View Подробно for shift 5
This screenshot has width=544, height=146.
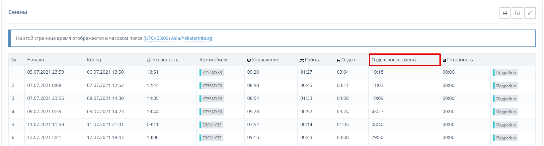(505, 125)
